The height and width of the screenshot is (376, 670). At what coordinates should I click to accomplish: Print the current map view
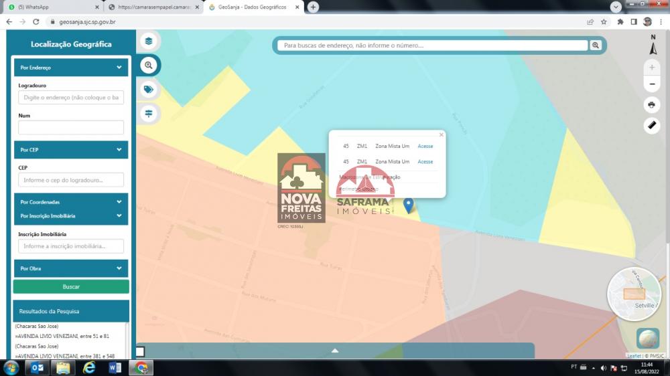click(651, 105)
